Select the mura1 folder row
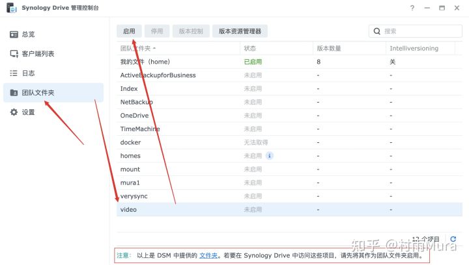This screenshot has width=469, height=265. [289, 183]
